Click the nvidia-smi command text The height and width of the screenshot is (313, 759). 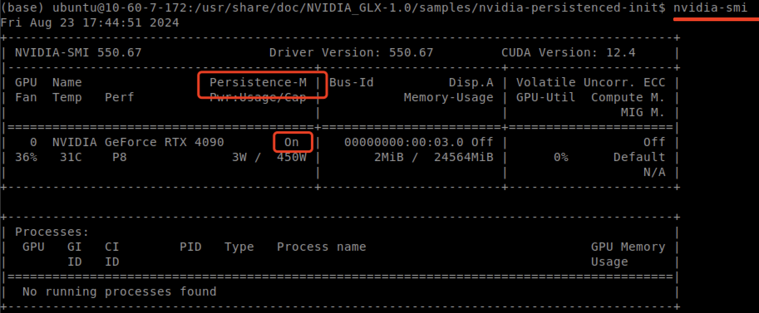tap(710, 8)
